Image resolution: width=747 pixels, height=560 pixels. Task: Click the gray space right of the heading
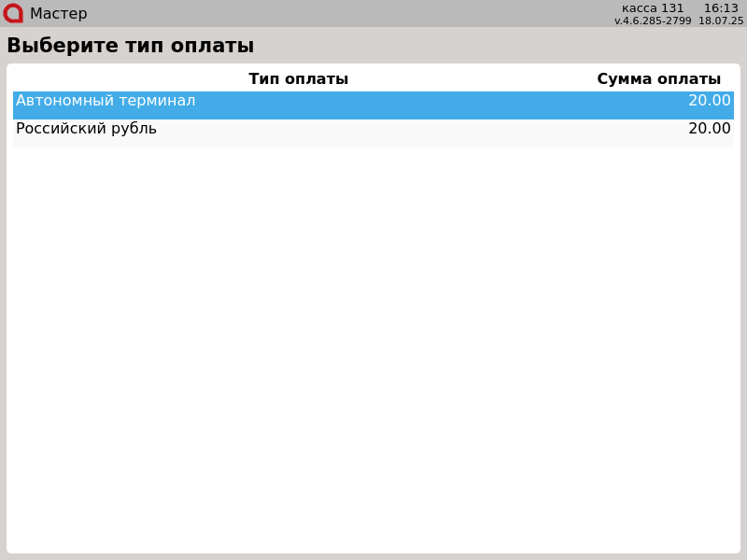pos(495,46)
